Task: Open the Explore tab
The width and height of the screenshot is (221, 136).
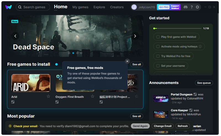Action: [x=99, y=7]
